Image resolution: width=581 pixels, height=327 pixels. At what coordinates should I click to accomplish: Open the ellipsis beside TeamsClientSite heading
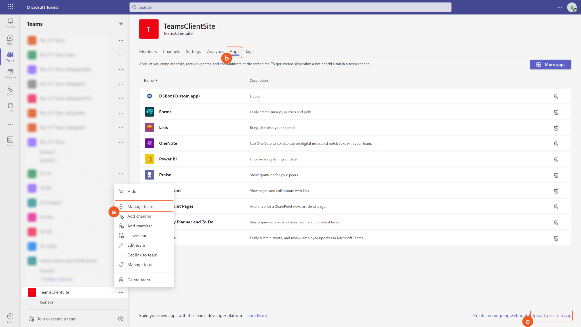[x=220, y=26]
